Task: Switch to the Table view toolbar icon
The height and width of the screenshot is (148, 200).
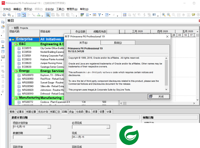Action: pyautogui.click(x=19, y=15)
